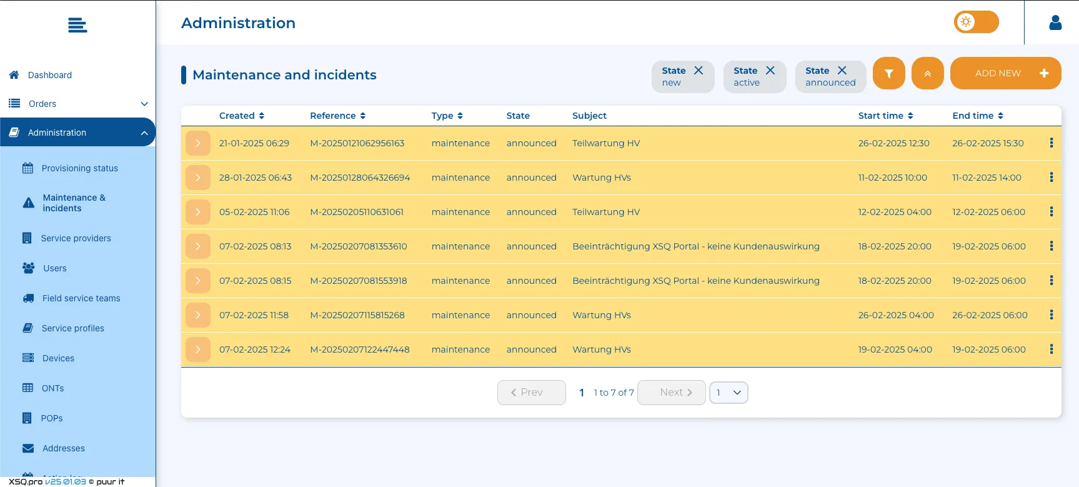Open Devices page
This screenshot has width=1079, height=487.
pos(58,358)
